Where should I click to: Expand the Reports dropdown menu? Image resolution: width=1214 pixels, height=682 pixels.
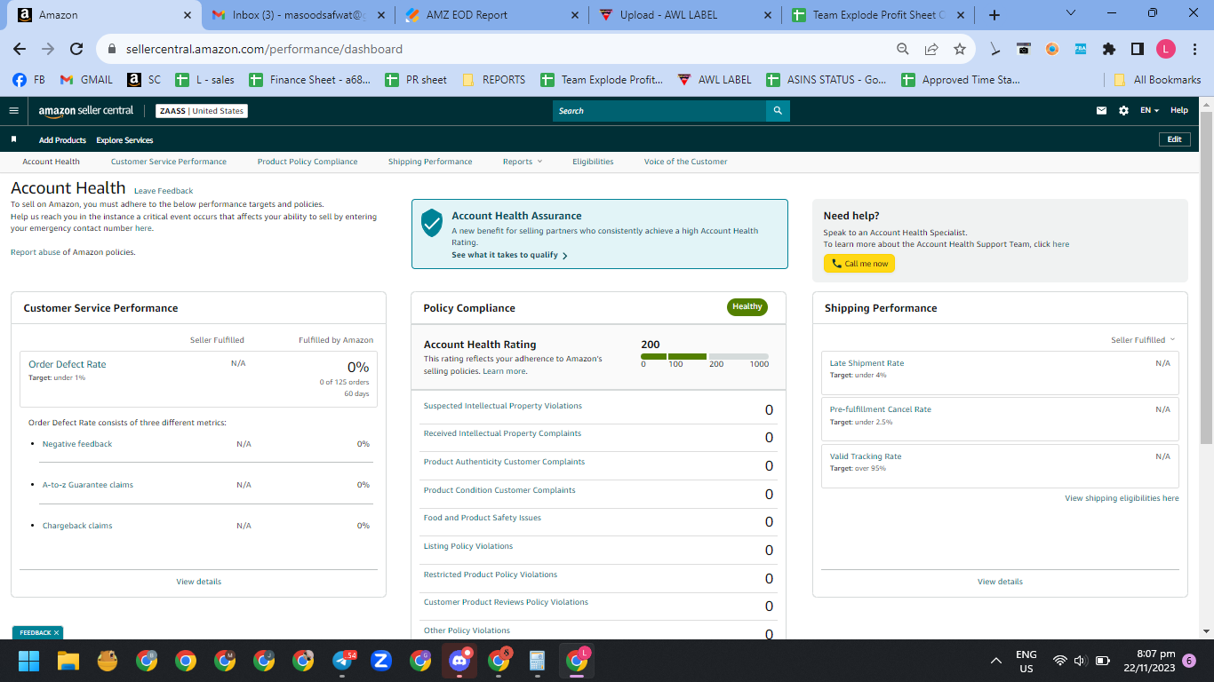[522, 162]
